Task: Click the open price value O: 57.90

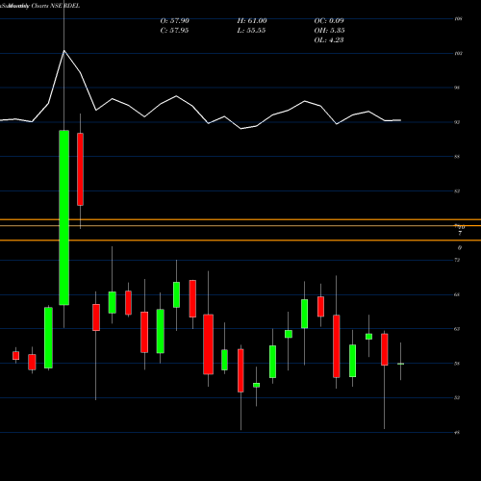Action: coord(175,21)
